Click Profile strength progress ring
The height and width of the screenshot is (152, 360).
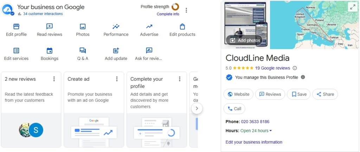(175, 7)
